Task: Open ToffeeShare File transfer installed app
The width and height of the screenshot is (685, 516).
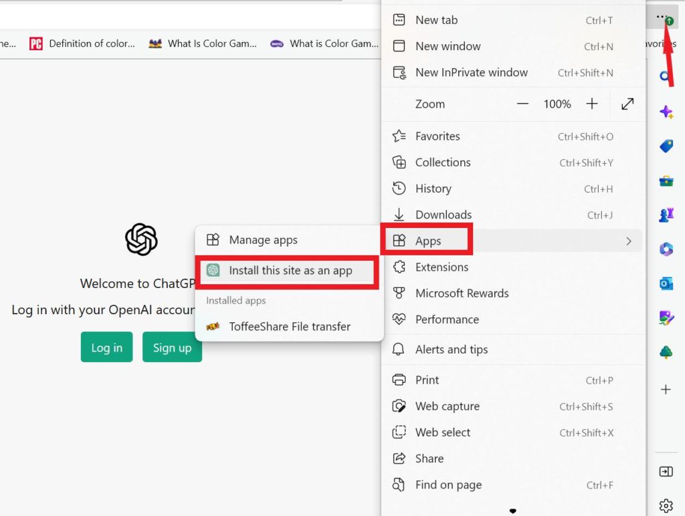Action: [x=290, y=326]
